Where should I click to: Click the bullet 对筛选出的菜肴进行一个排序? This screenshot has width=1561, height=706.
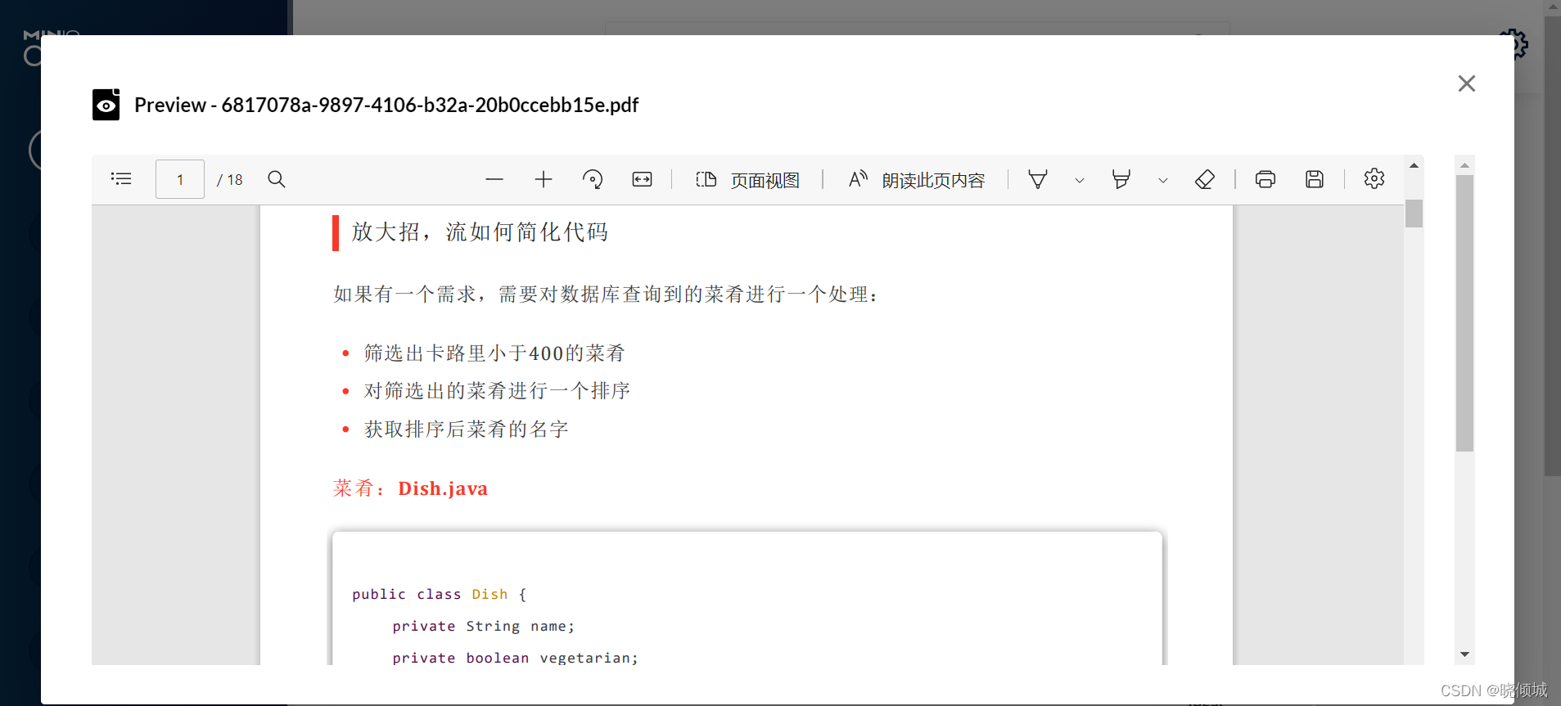click(x=497, y=391)
